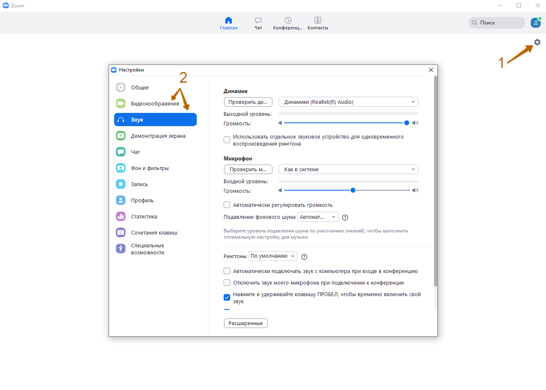The height and width of the screenshot is (390, 546).
Task: Open the Запись settings section
Action: tap(155, 184)
